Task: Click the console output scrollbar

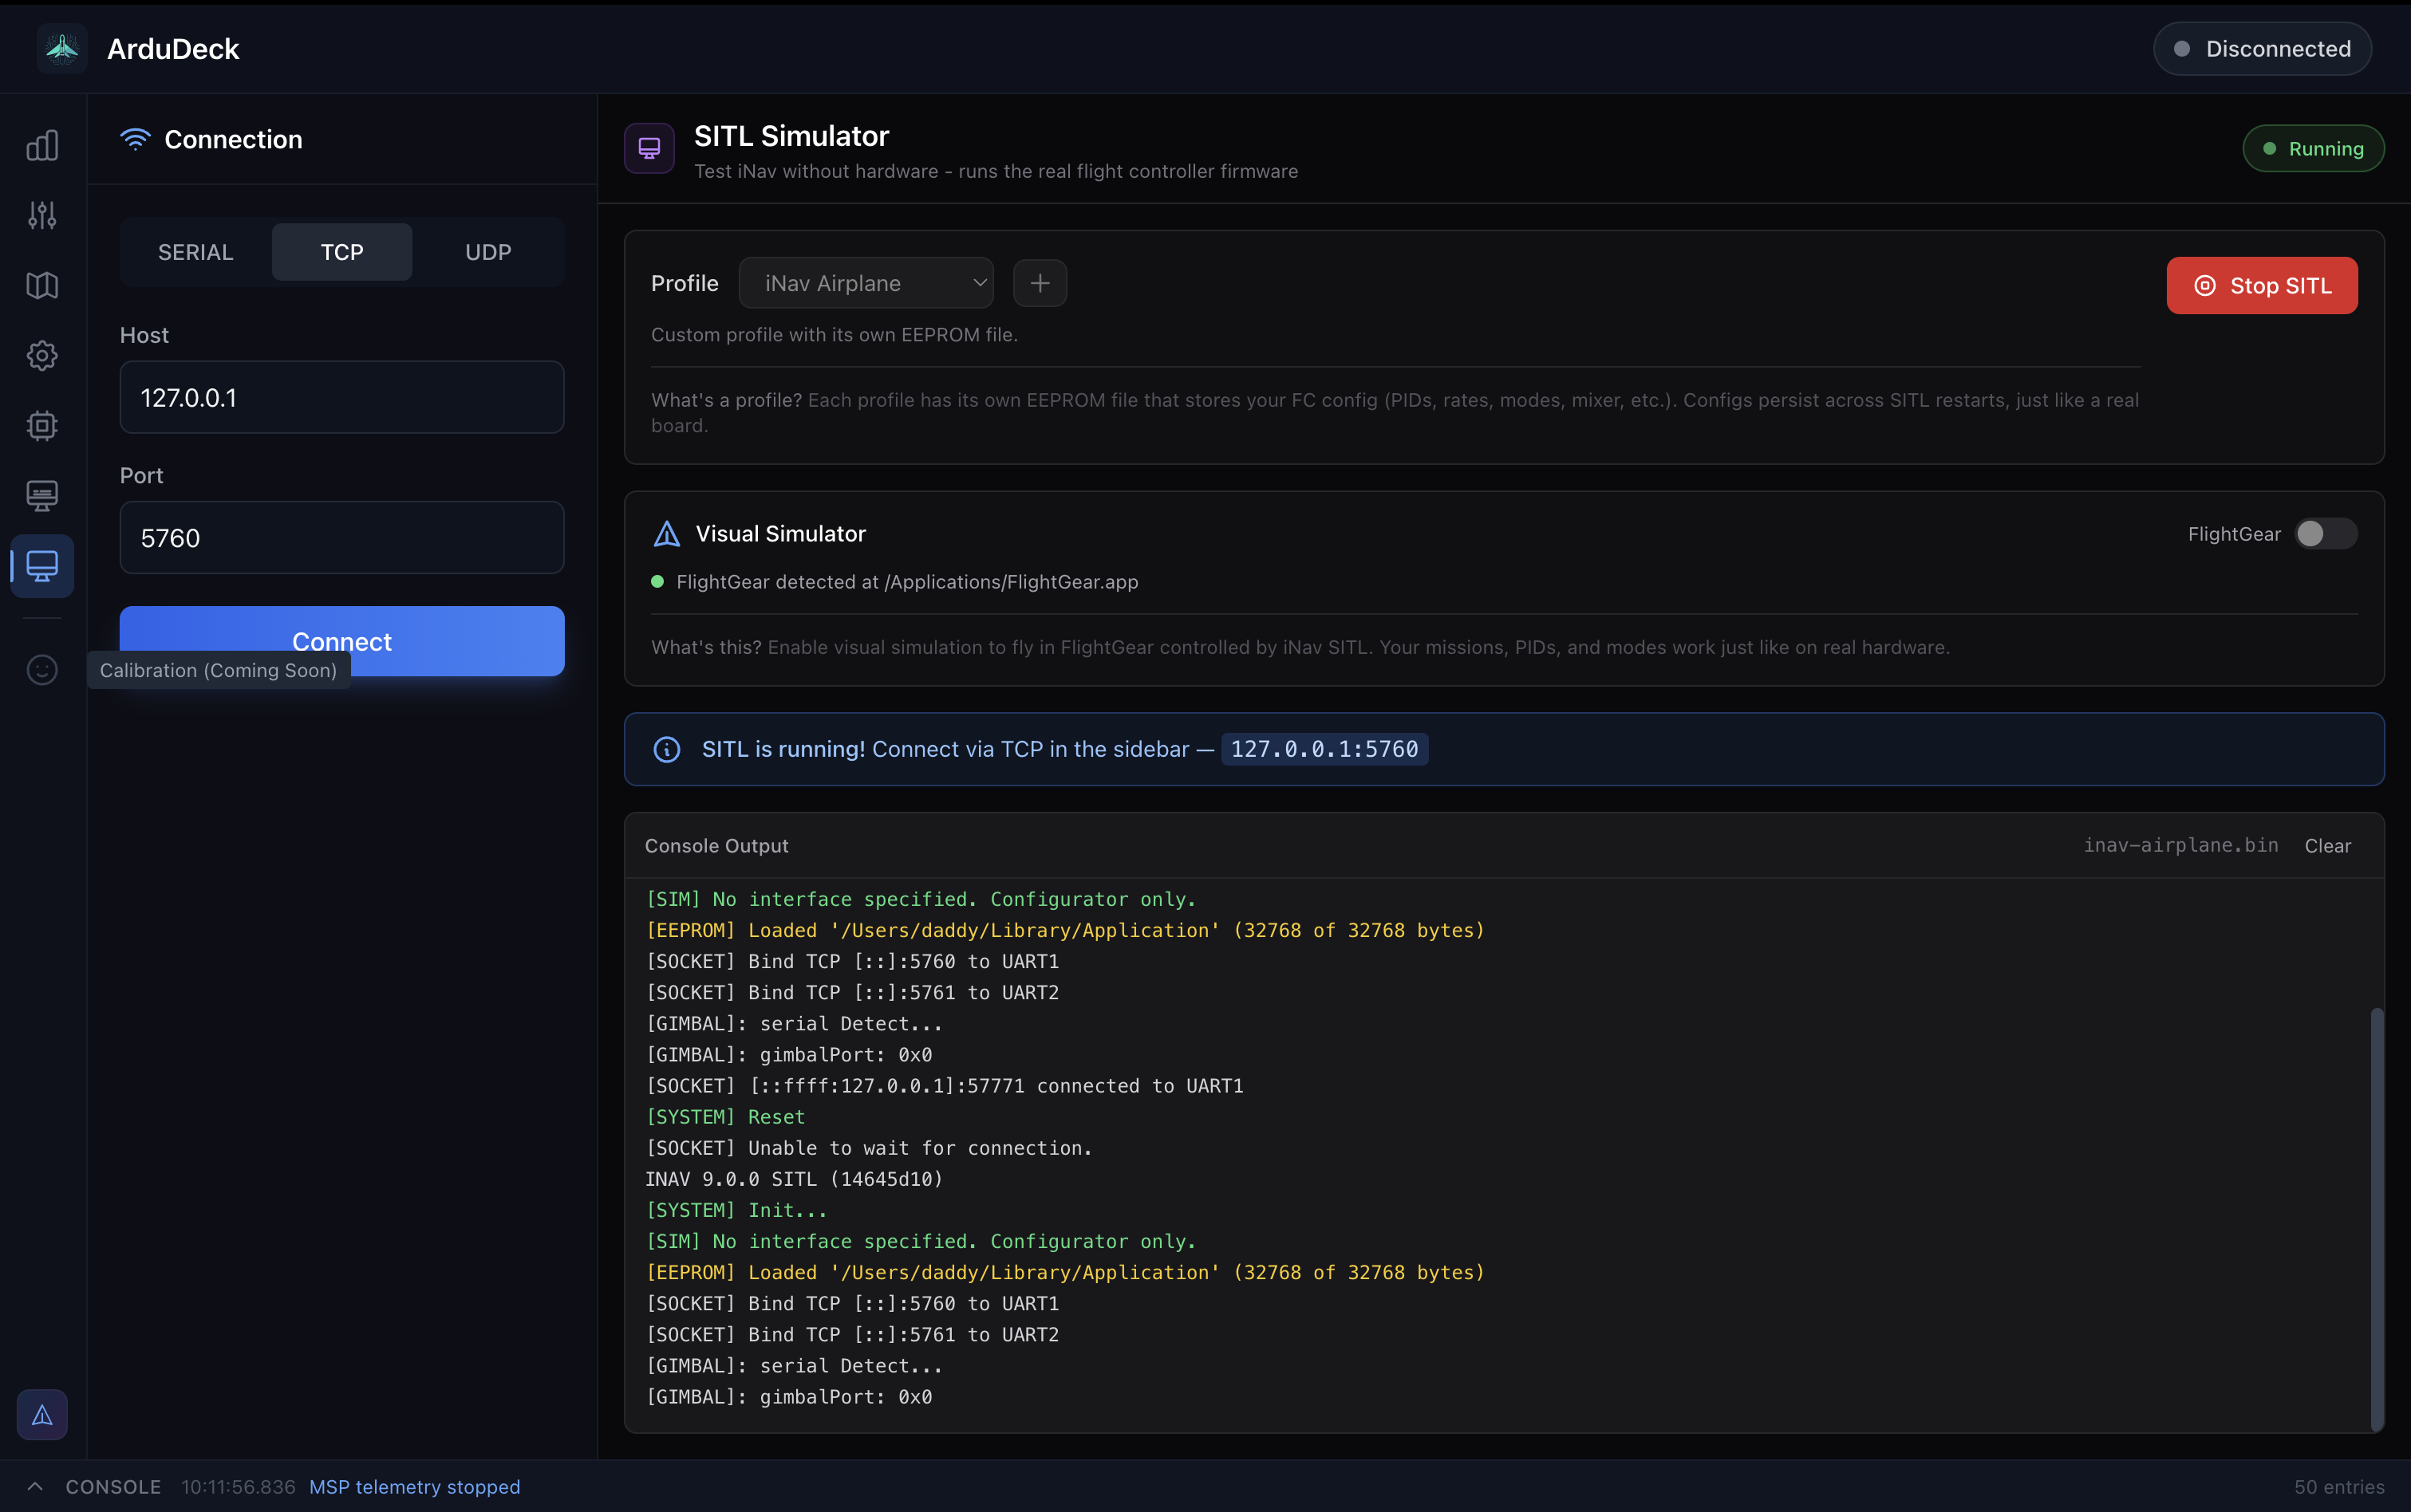Action: [2377, 1219]
